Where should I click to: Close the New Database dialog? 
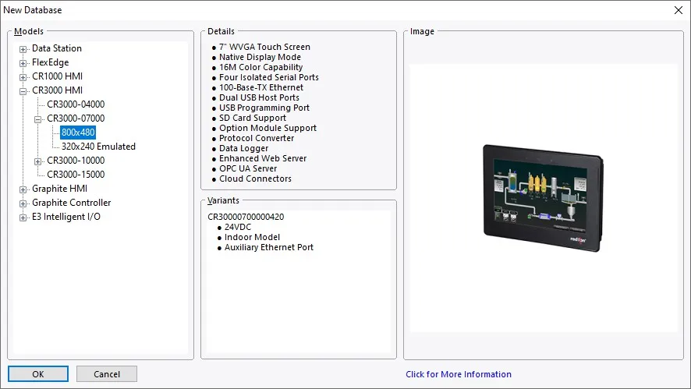tap(679, 10)
